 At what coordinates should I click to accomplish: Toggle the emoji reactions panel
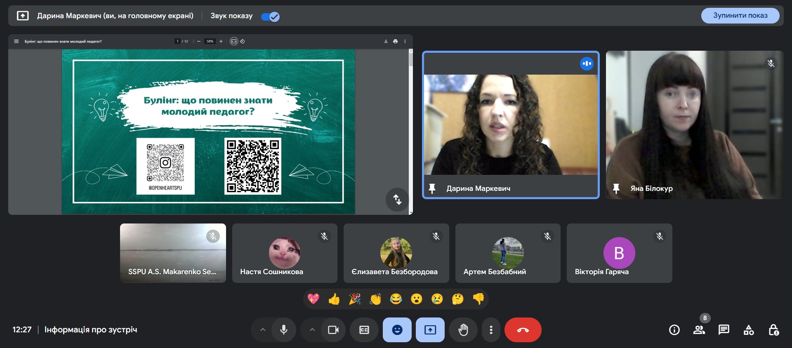point(397,330)
